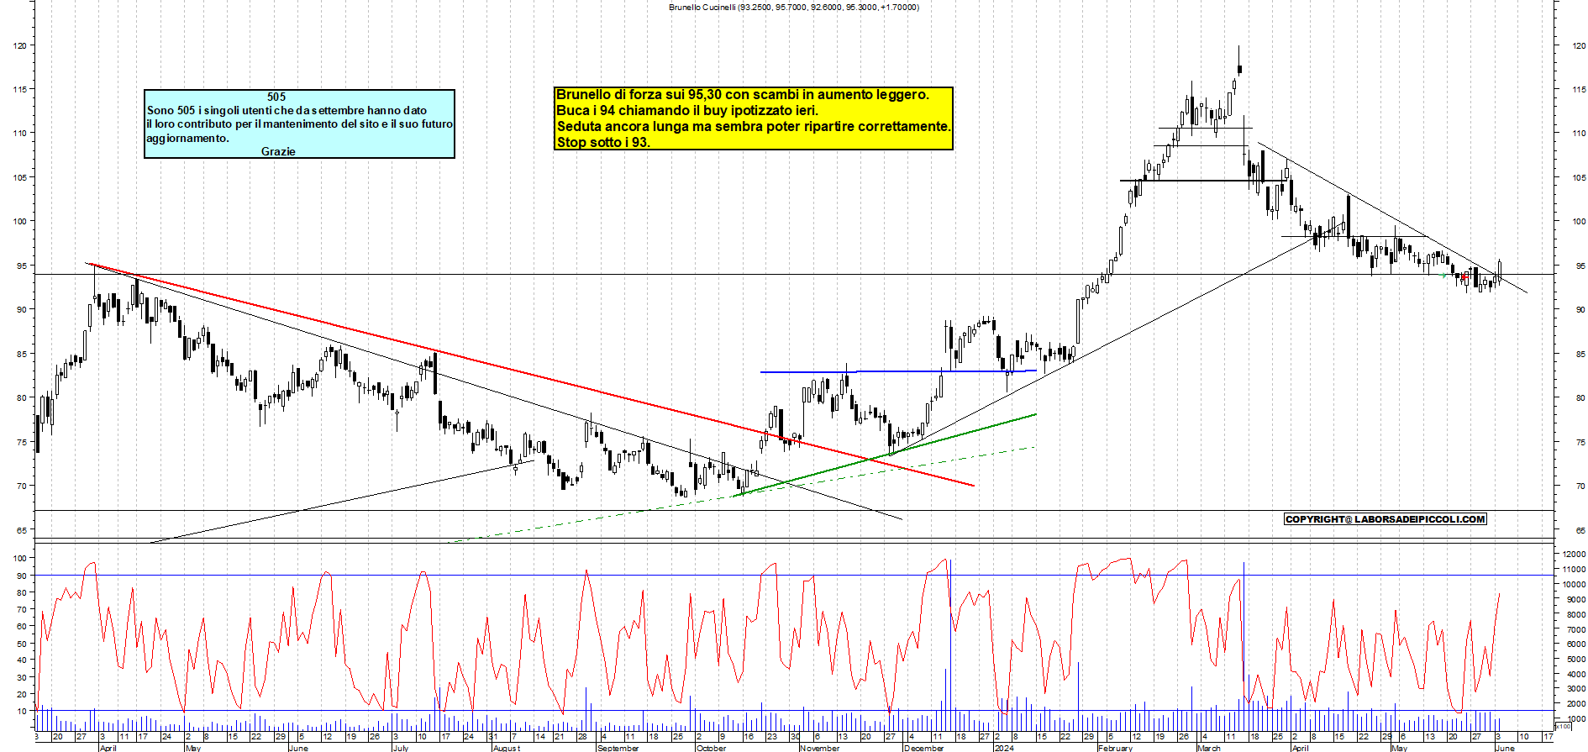1588x752 pixels.
Task: Click the 6000 volume scale label
Action: tap(1575, 644)
